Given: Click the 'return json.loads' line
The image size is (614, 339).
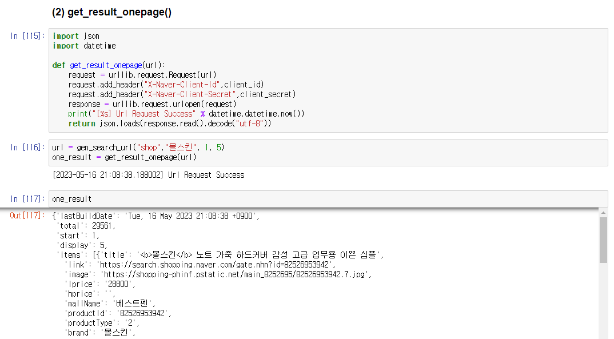Looking at the screenshot, I should coord(170,123).
